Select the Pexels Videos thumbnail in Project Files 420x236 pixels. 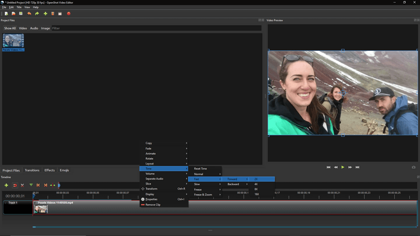point(13,41)
